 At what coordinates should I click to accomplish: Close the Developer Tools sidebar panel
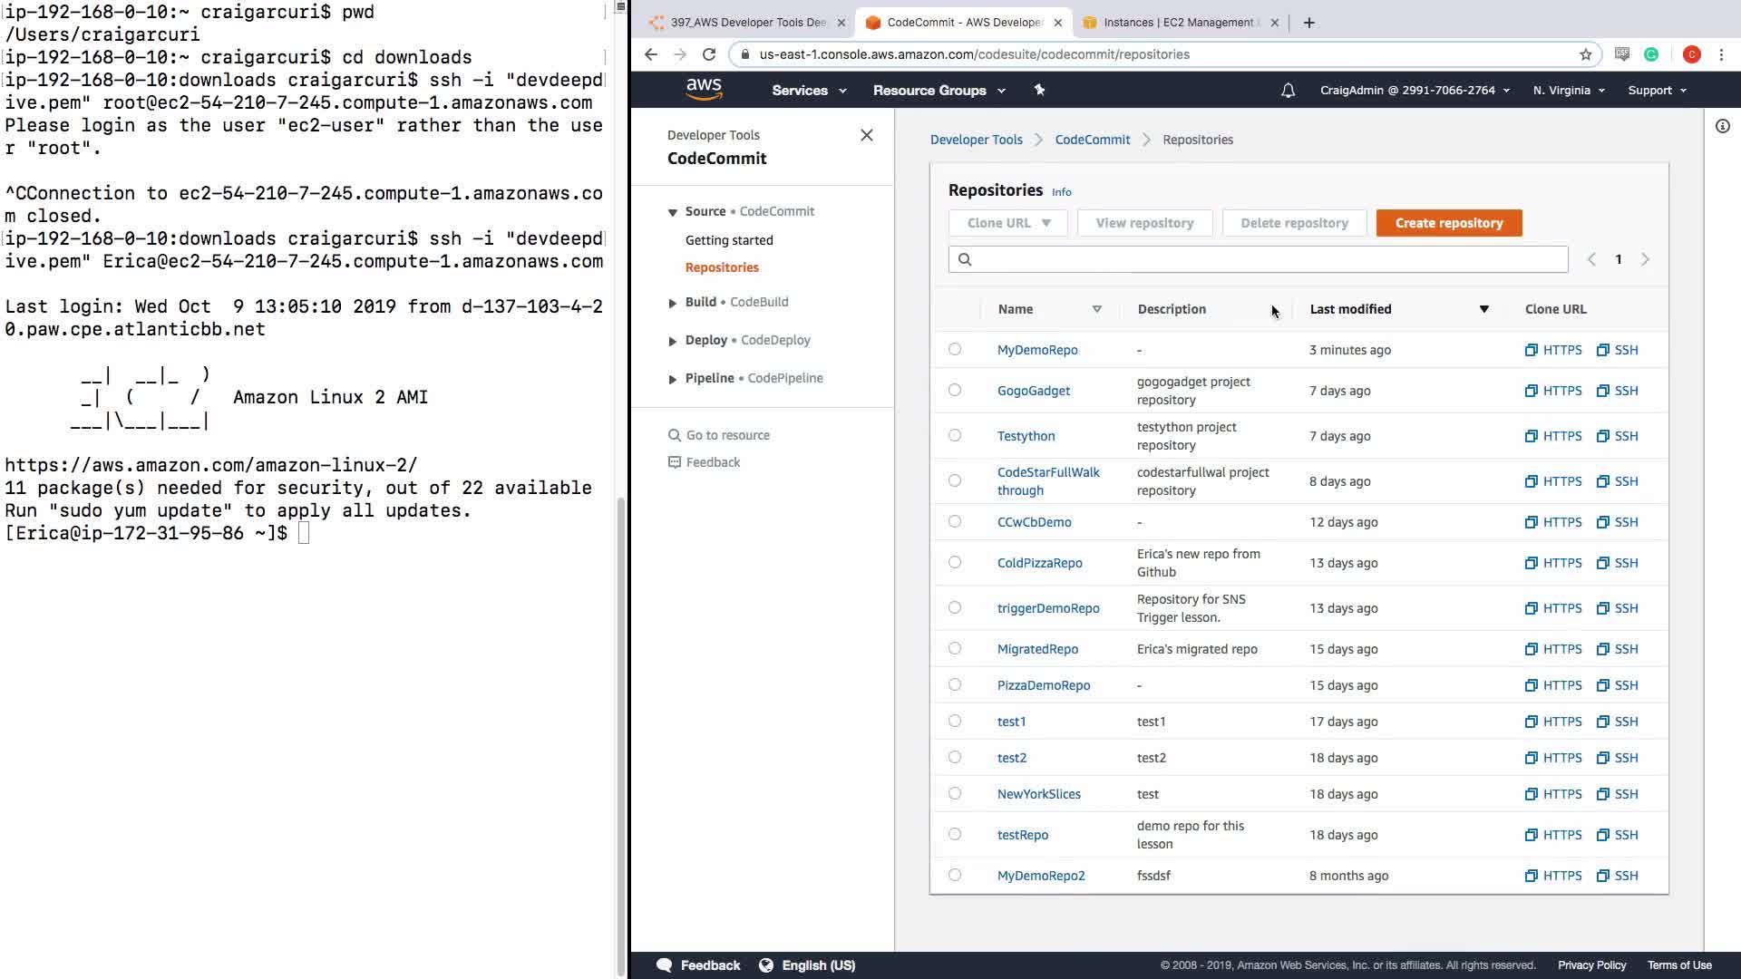(866, 135)
